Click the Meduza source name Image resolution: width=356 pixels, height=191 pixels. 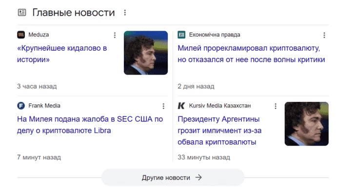click(x=39, y=35)
